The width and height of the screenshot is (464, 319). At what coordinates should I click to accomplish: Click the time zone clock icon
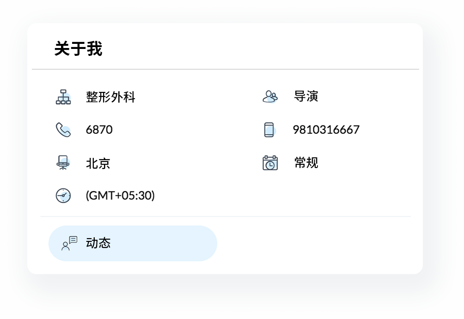tap(63, 196)
